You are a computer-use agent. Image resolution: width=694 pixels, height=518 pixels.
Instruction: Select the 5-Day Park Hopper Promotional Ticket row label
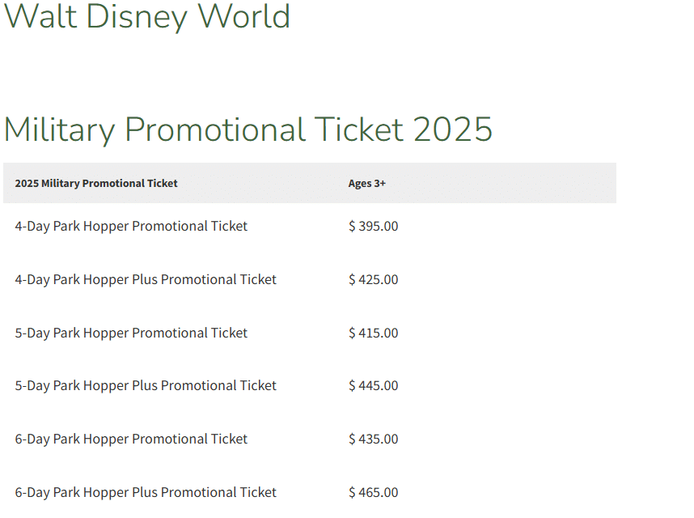(131, 333)
